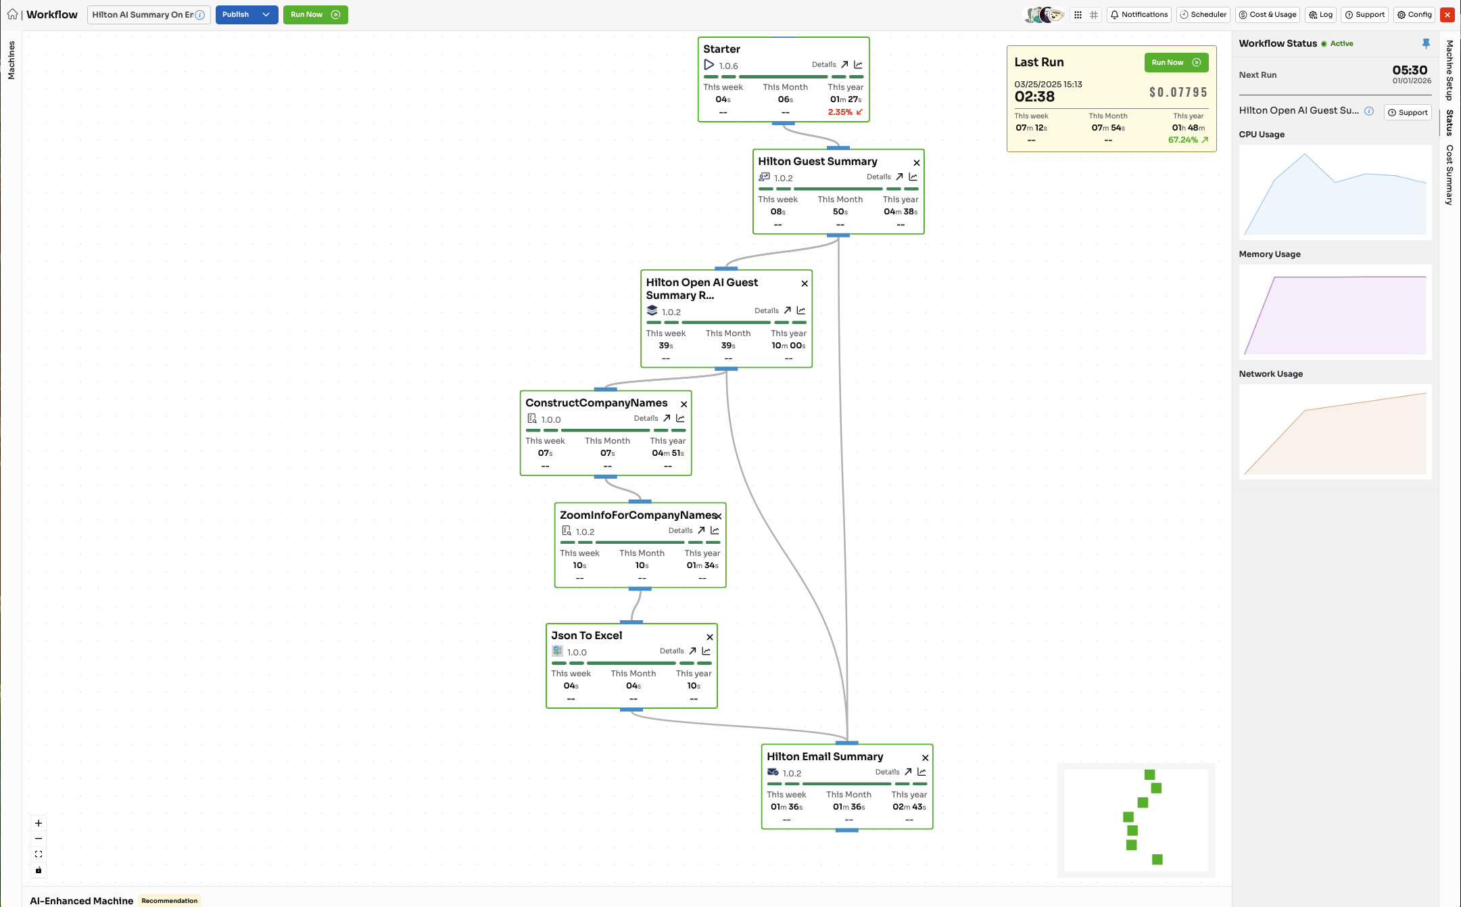The width and height of the screenshot is (1461, 907).
Task: Open Hilton Guest Summary chart icon
Action: (x=913, y=177)
